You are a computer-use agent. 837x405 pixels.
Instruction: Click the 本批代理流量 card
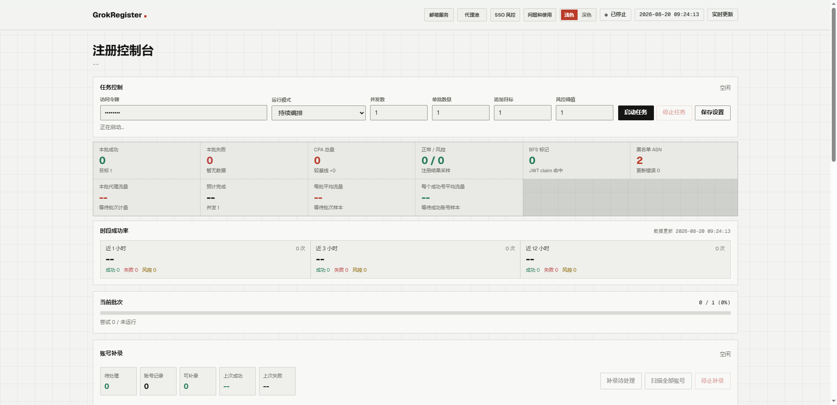146,197
